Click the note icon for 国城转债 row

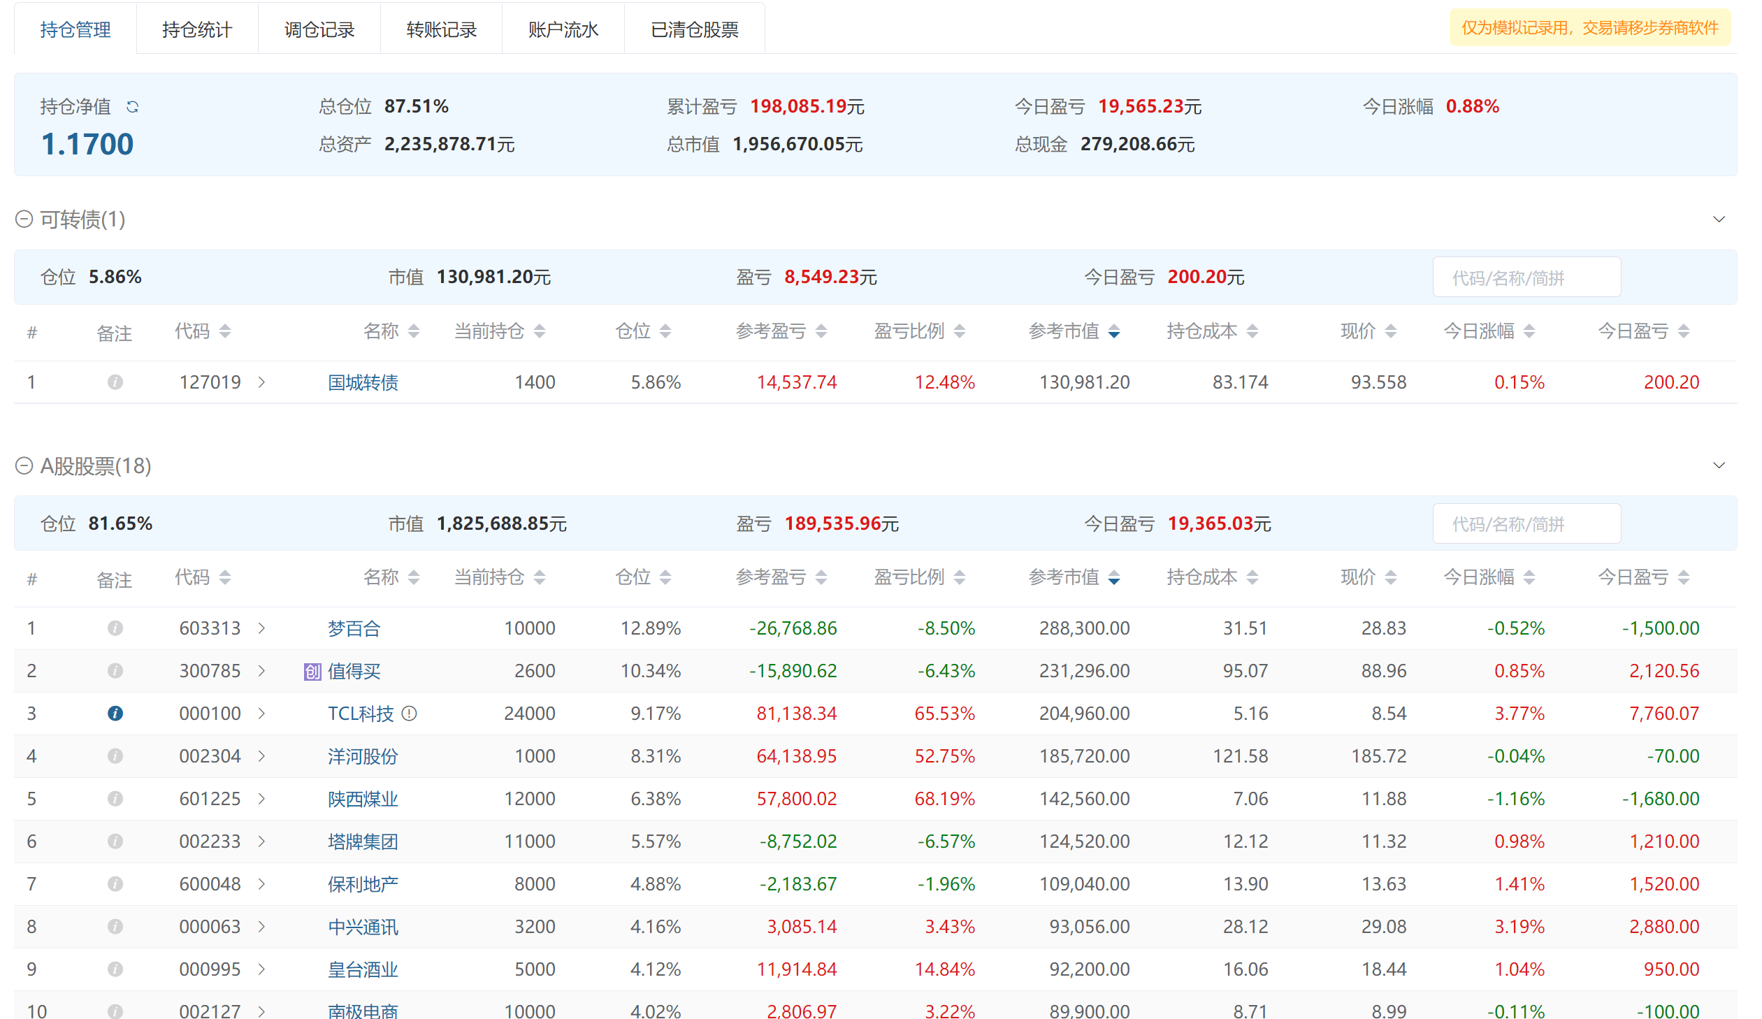point(115,382)
